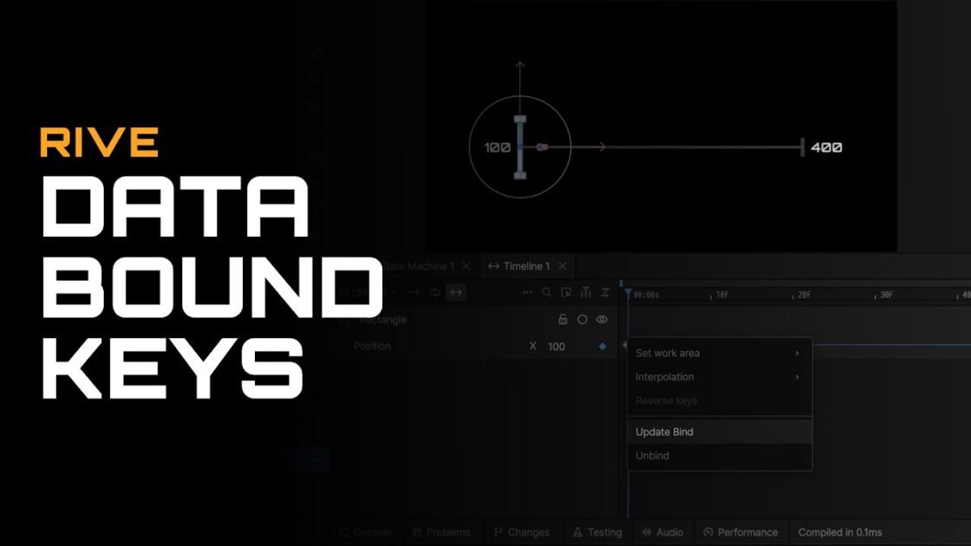Click the timeline search magnifier icon
The width and height of the screenshot is (971, 546).
point(546,292)
